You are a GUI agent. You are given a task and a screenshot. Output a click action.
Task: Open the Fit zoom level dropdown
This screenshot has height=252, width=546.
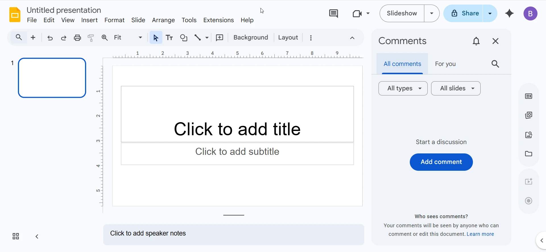[128, 38]
